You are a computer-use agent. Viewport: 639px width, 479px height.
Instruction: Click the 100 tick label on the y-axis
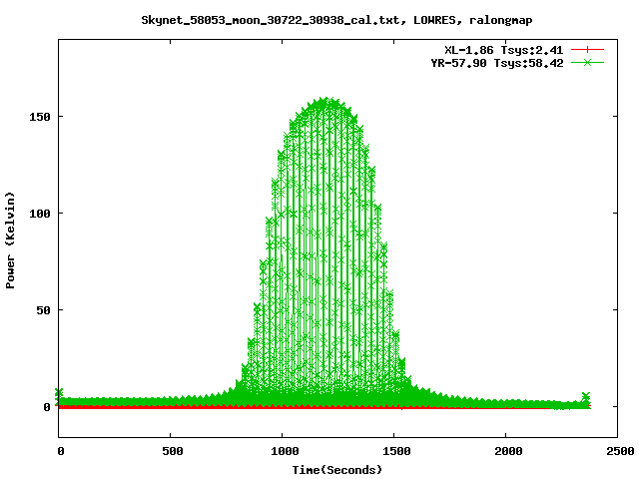coord(40,214)
